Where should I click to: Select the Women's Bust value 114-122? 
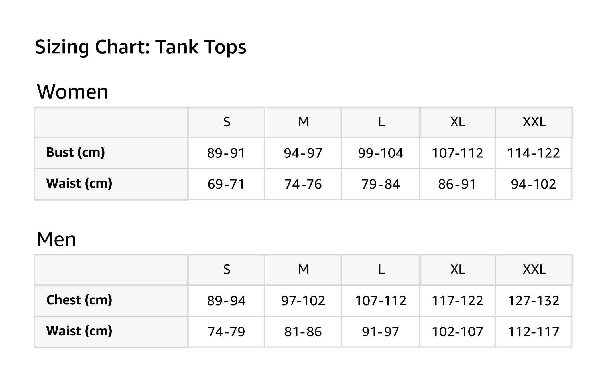[534, 153]
